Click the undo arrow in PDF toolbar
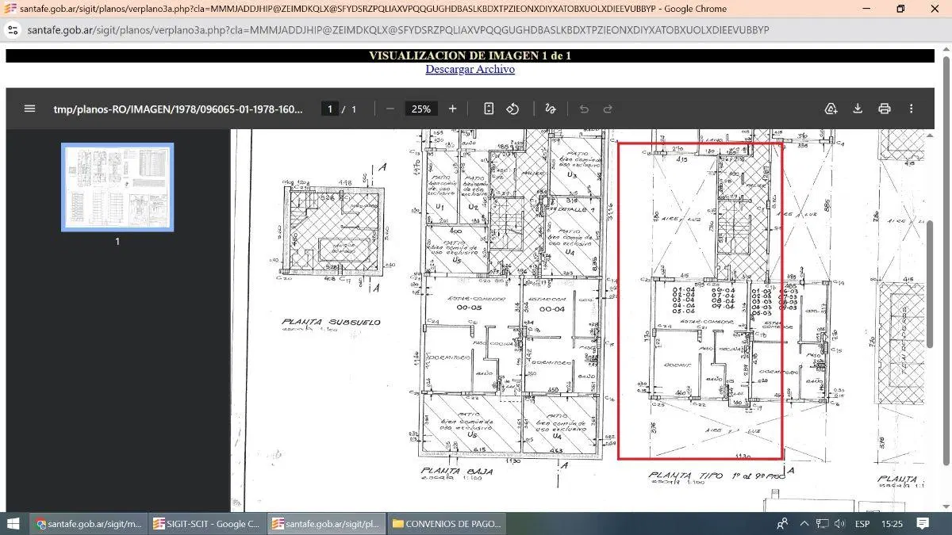 click(584, 109)
